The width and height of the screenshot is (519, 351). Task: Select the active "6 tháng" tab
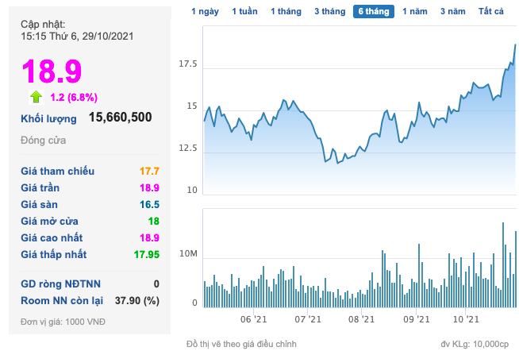click(373, 12)
